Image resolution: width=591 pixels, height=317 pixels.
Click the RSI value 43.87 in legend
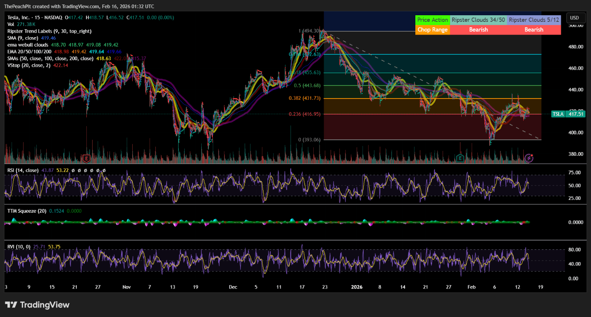[x=48, y=170]
